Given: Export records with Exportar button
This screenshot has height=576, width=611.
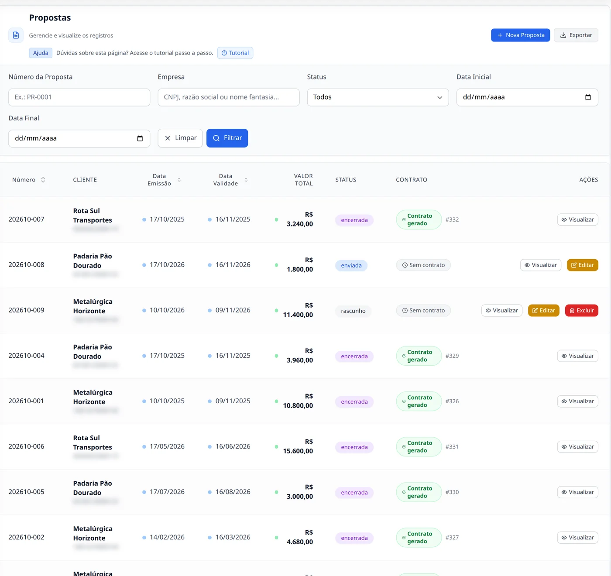Looking at the screenshot, I should click(x=576, y=35).
